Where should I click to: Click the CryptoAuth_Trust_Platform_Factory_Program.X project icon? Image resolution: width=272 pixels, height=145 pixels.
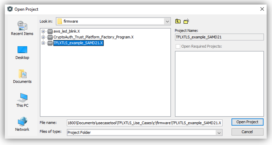50,37
